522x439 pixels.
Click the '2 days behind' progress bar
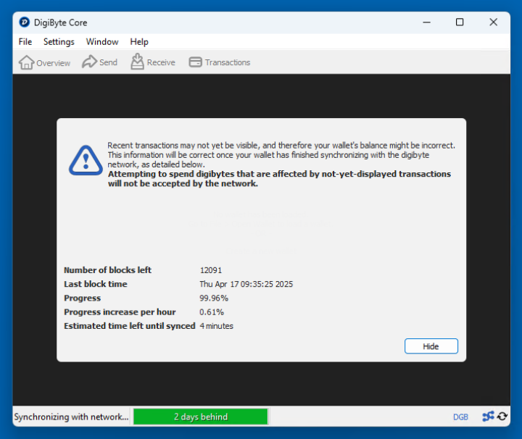(x=201, y=417)
